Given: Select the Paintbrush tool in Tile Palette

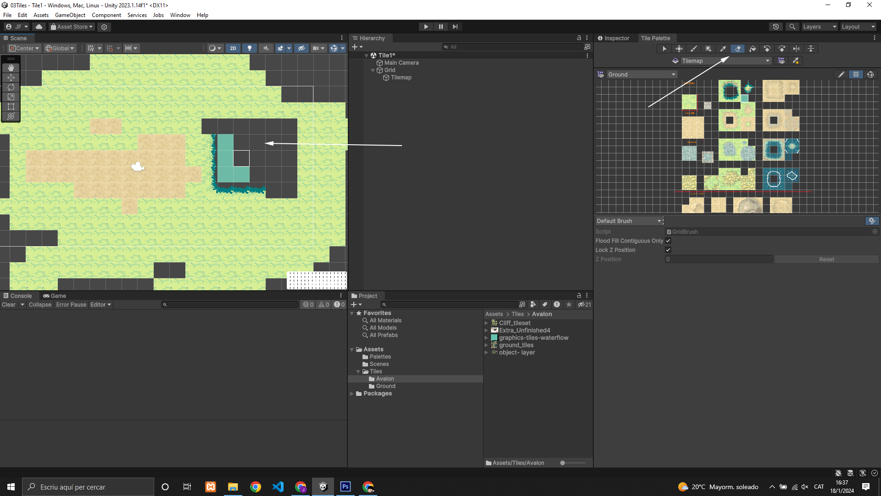Looking at the screenshot, I should coord(694,49).
